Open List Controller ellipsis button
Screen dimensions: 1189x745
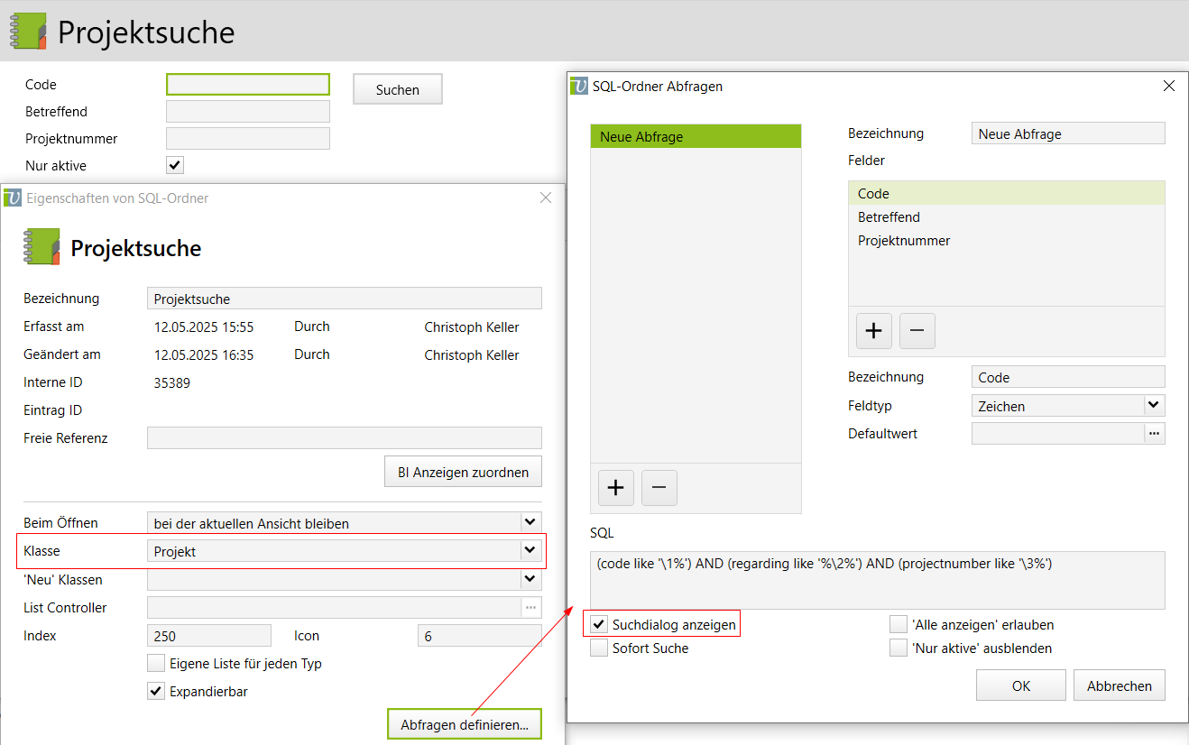pyautogui.click(x=530, y=608)
